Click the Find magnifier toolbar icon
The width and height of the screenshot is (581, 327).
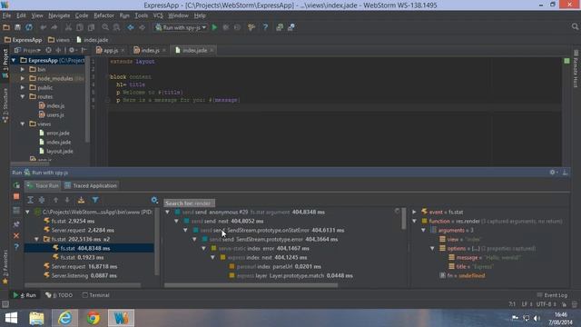[105, 27]
